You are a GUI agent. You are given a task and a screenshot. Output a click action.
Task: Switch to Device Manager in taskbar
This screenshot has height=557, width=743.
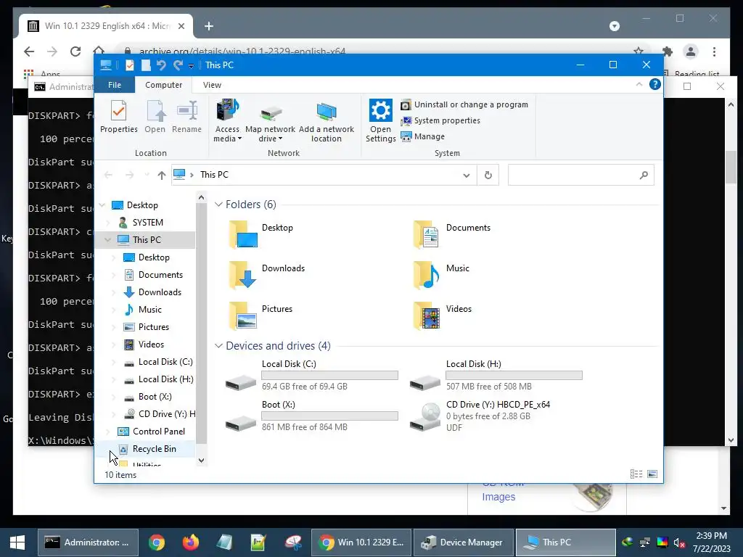[x=464, y=542]
